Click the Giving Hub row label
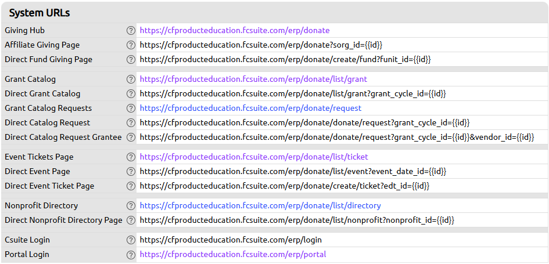 24,30
